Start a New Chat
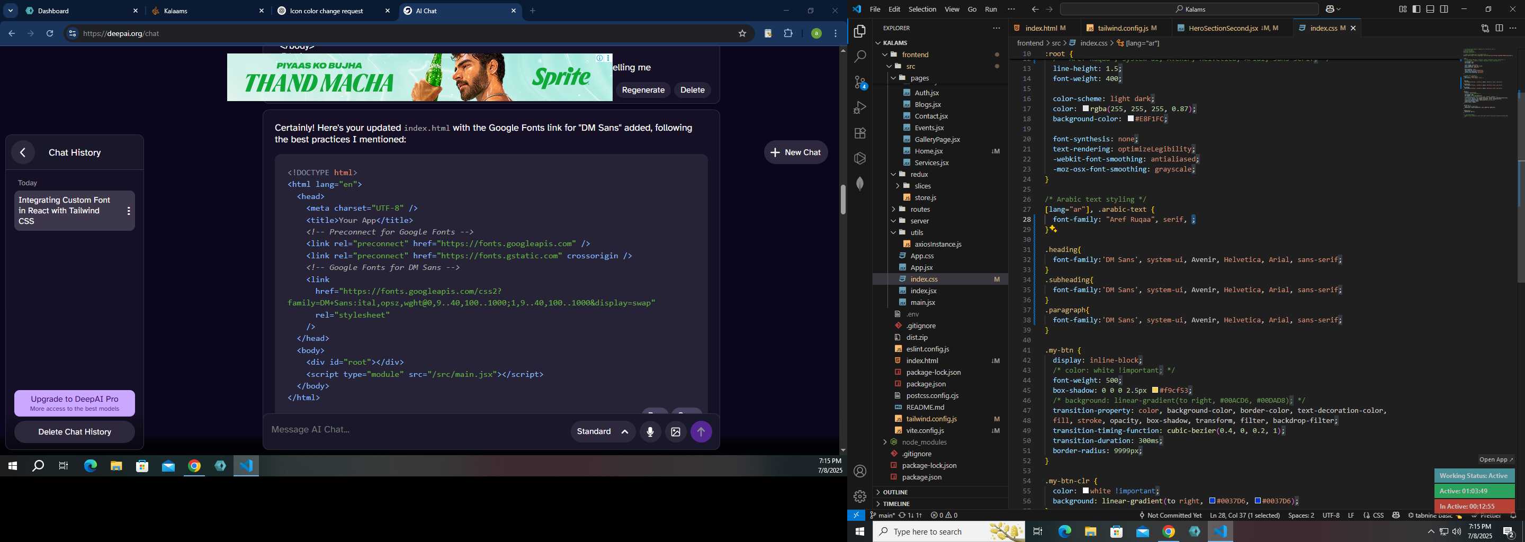Image resolution: width=1525 pixels, height=542 pixels. 796,152
